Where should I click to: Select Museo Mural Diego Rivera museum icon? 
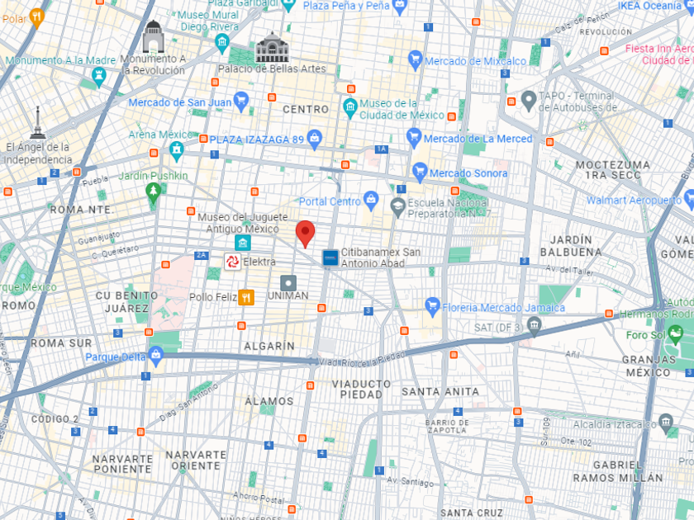click(221, 44)
